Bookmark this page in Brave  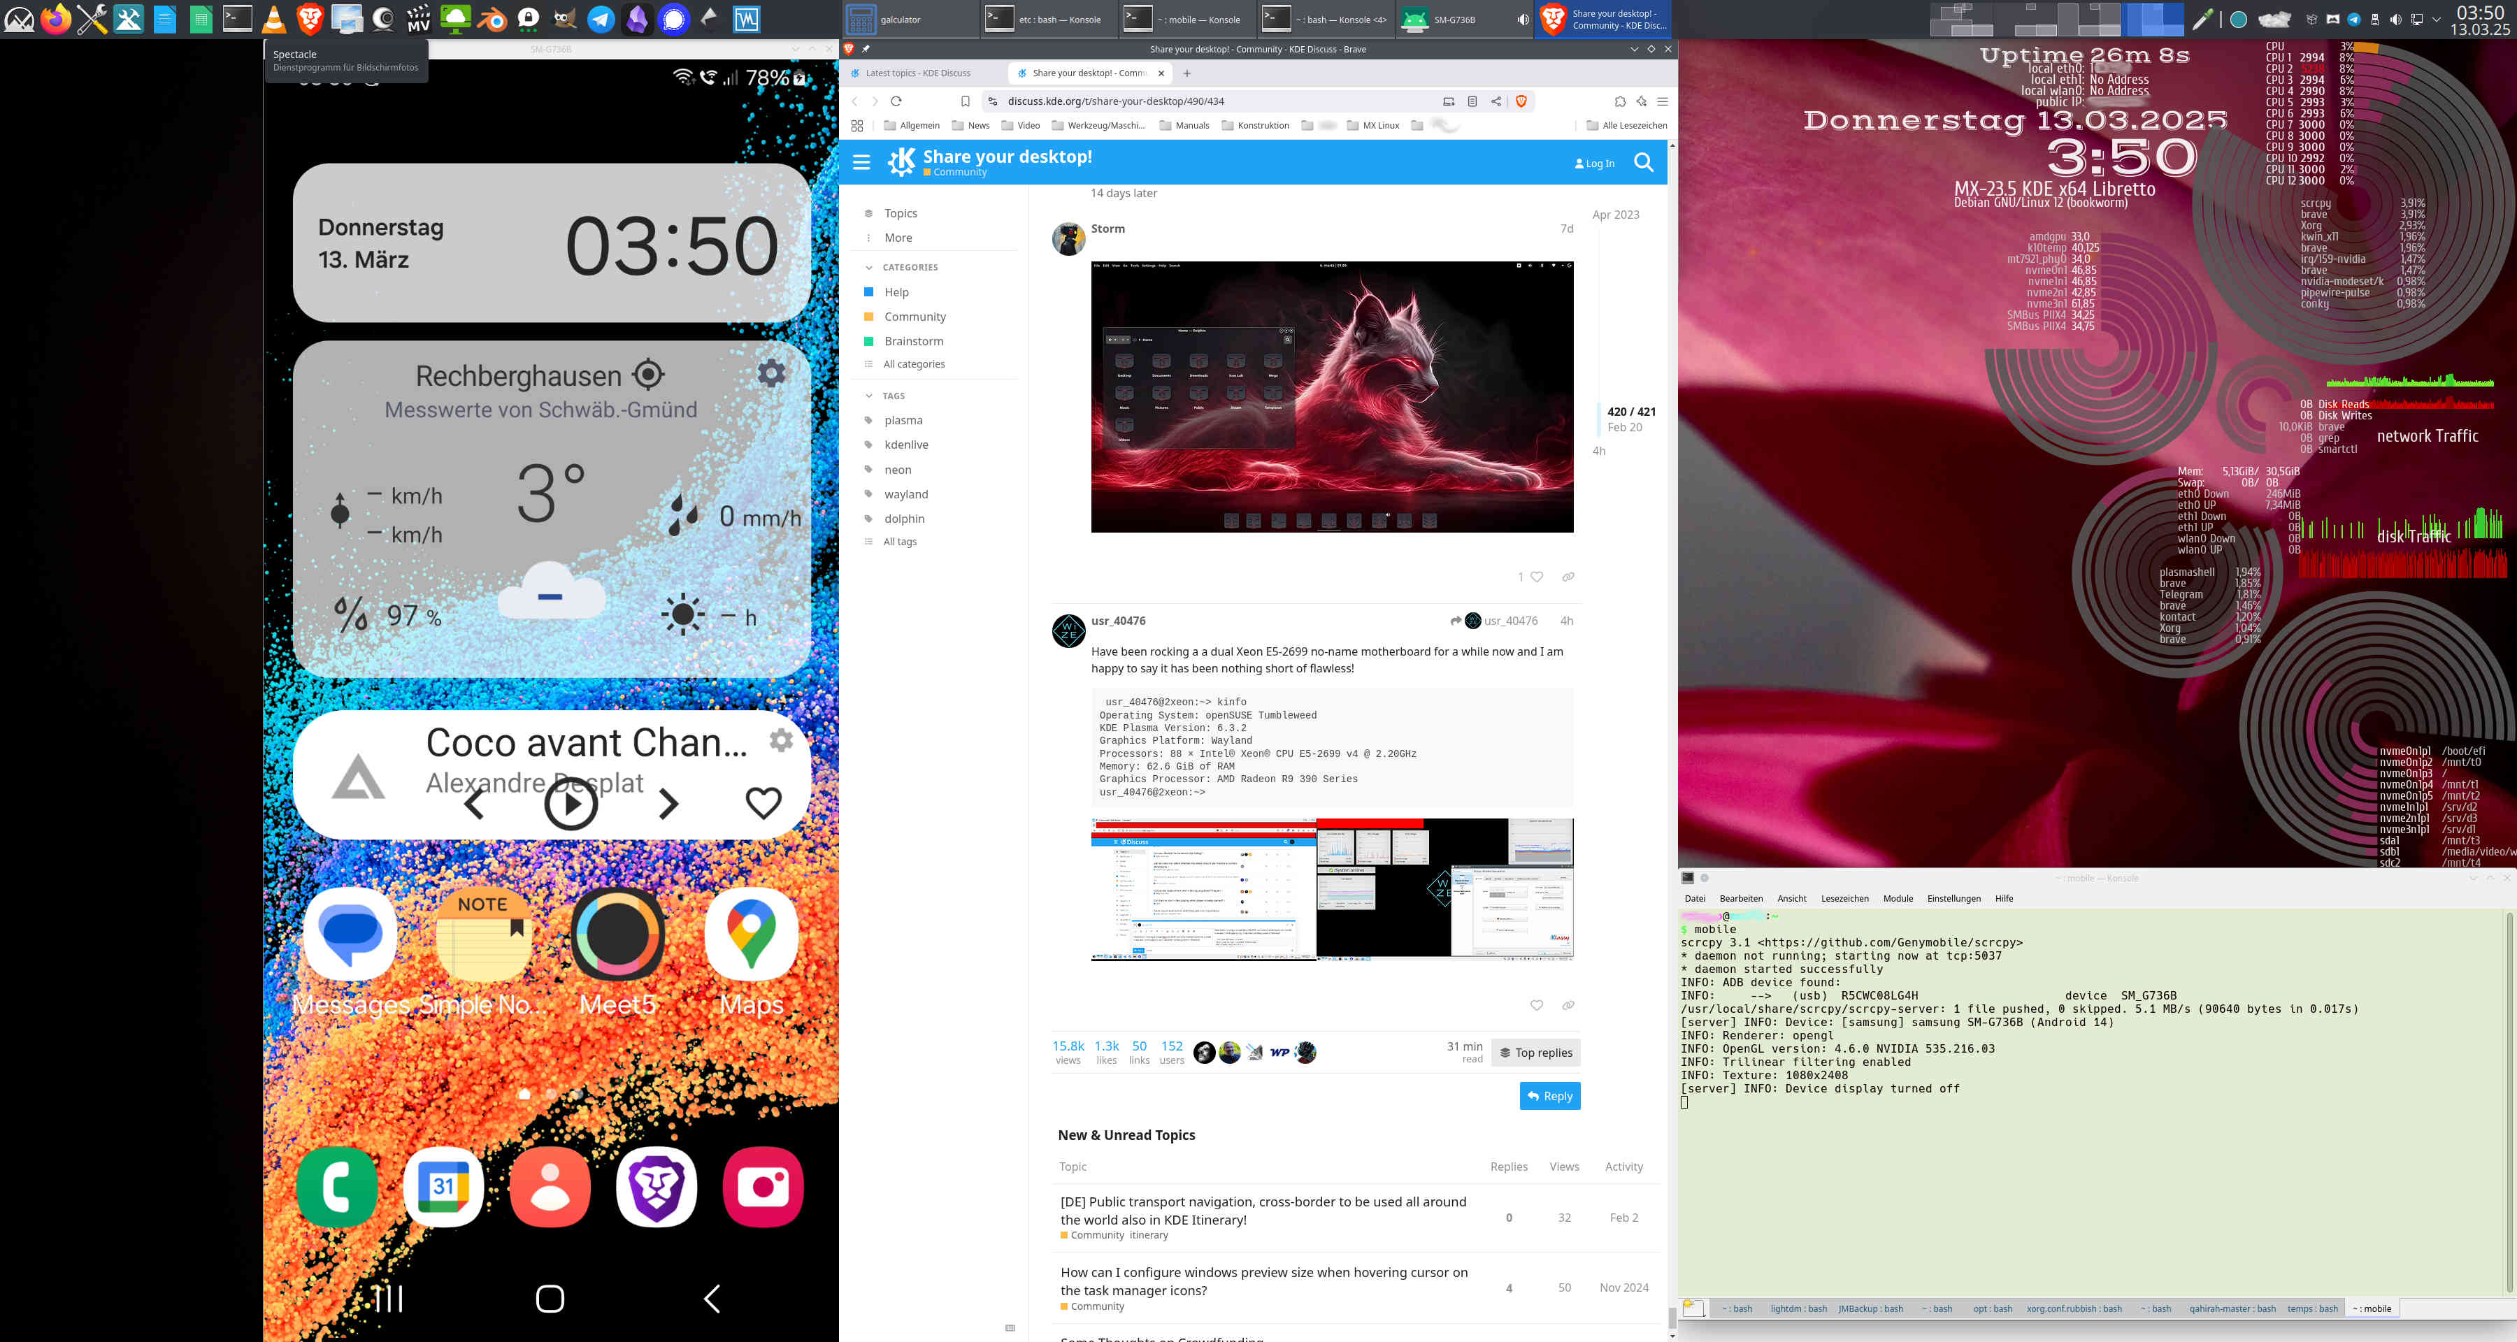[966, 101]
